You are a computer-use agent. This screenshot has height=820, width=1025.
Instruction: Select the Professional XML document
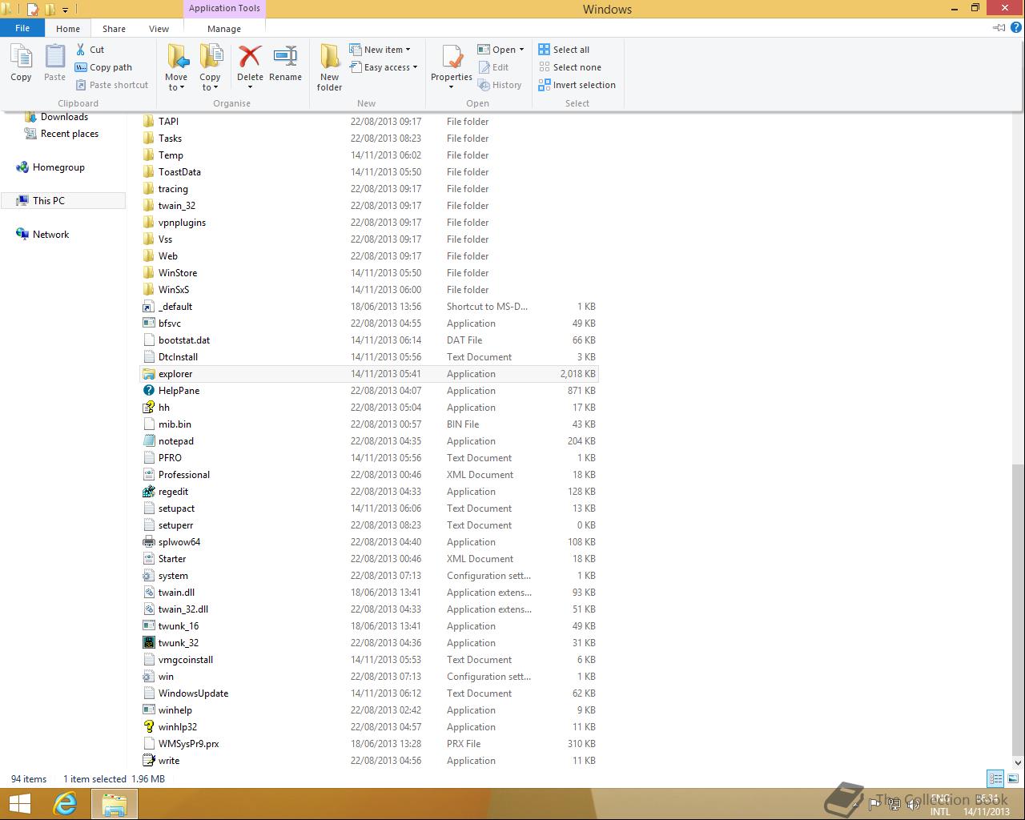coord(184,475)
